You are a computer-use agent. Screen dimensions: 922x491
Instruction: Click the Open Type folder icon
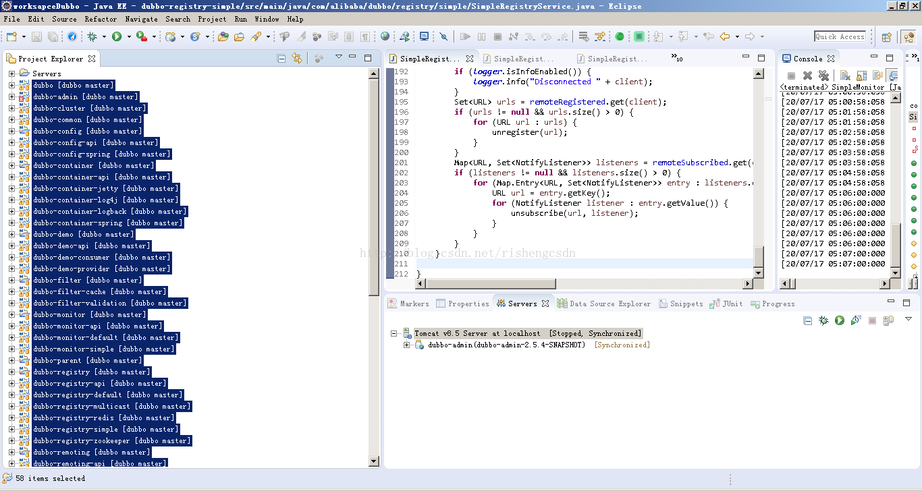pos(223,36)
